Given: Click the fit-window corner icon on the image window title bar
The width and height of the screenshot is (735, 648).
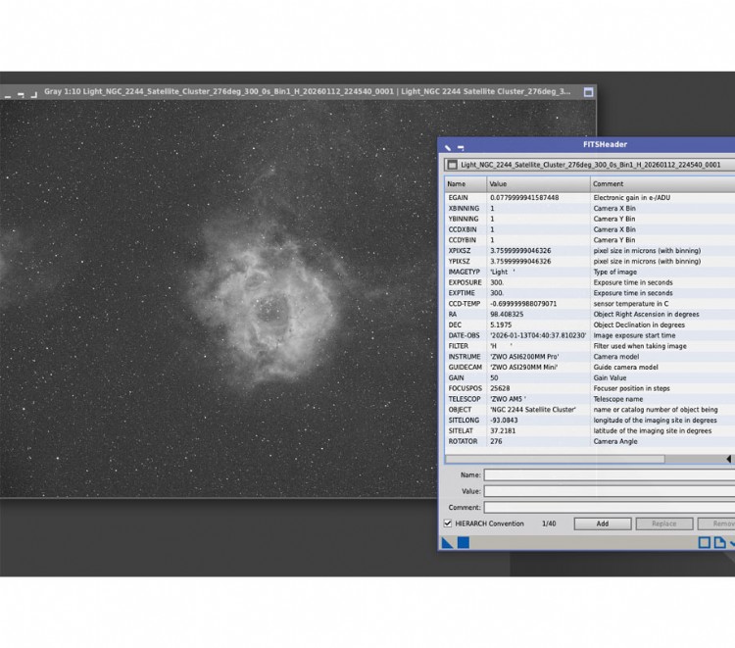Looking at the screenshot, I should pos(33,94).
